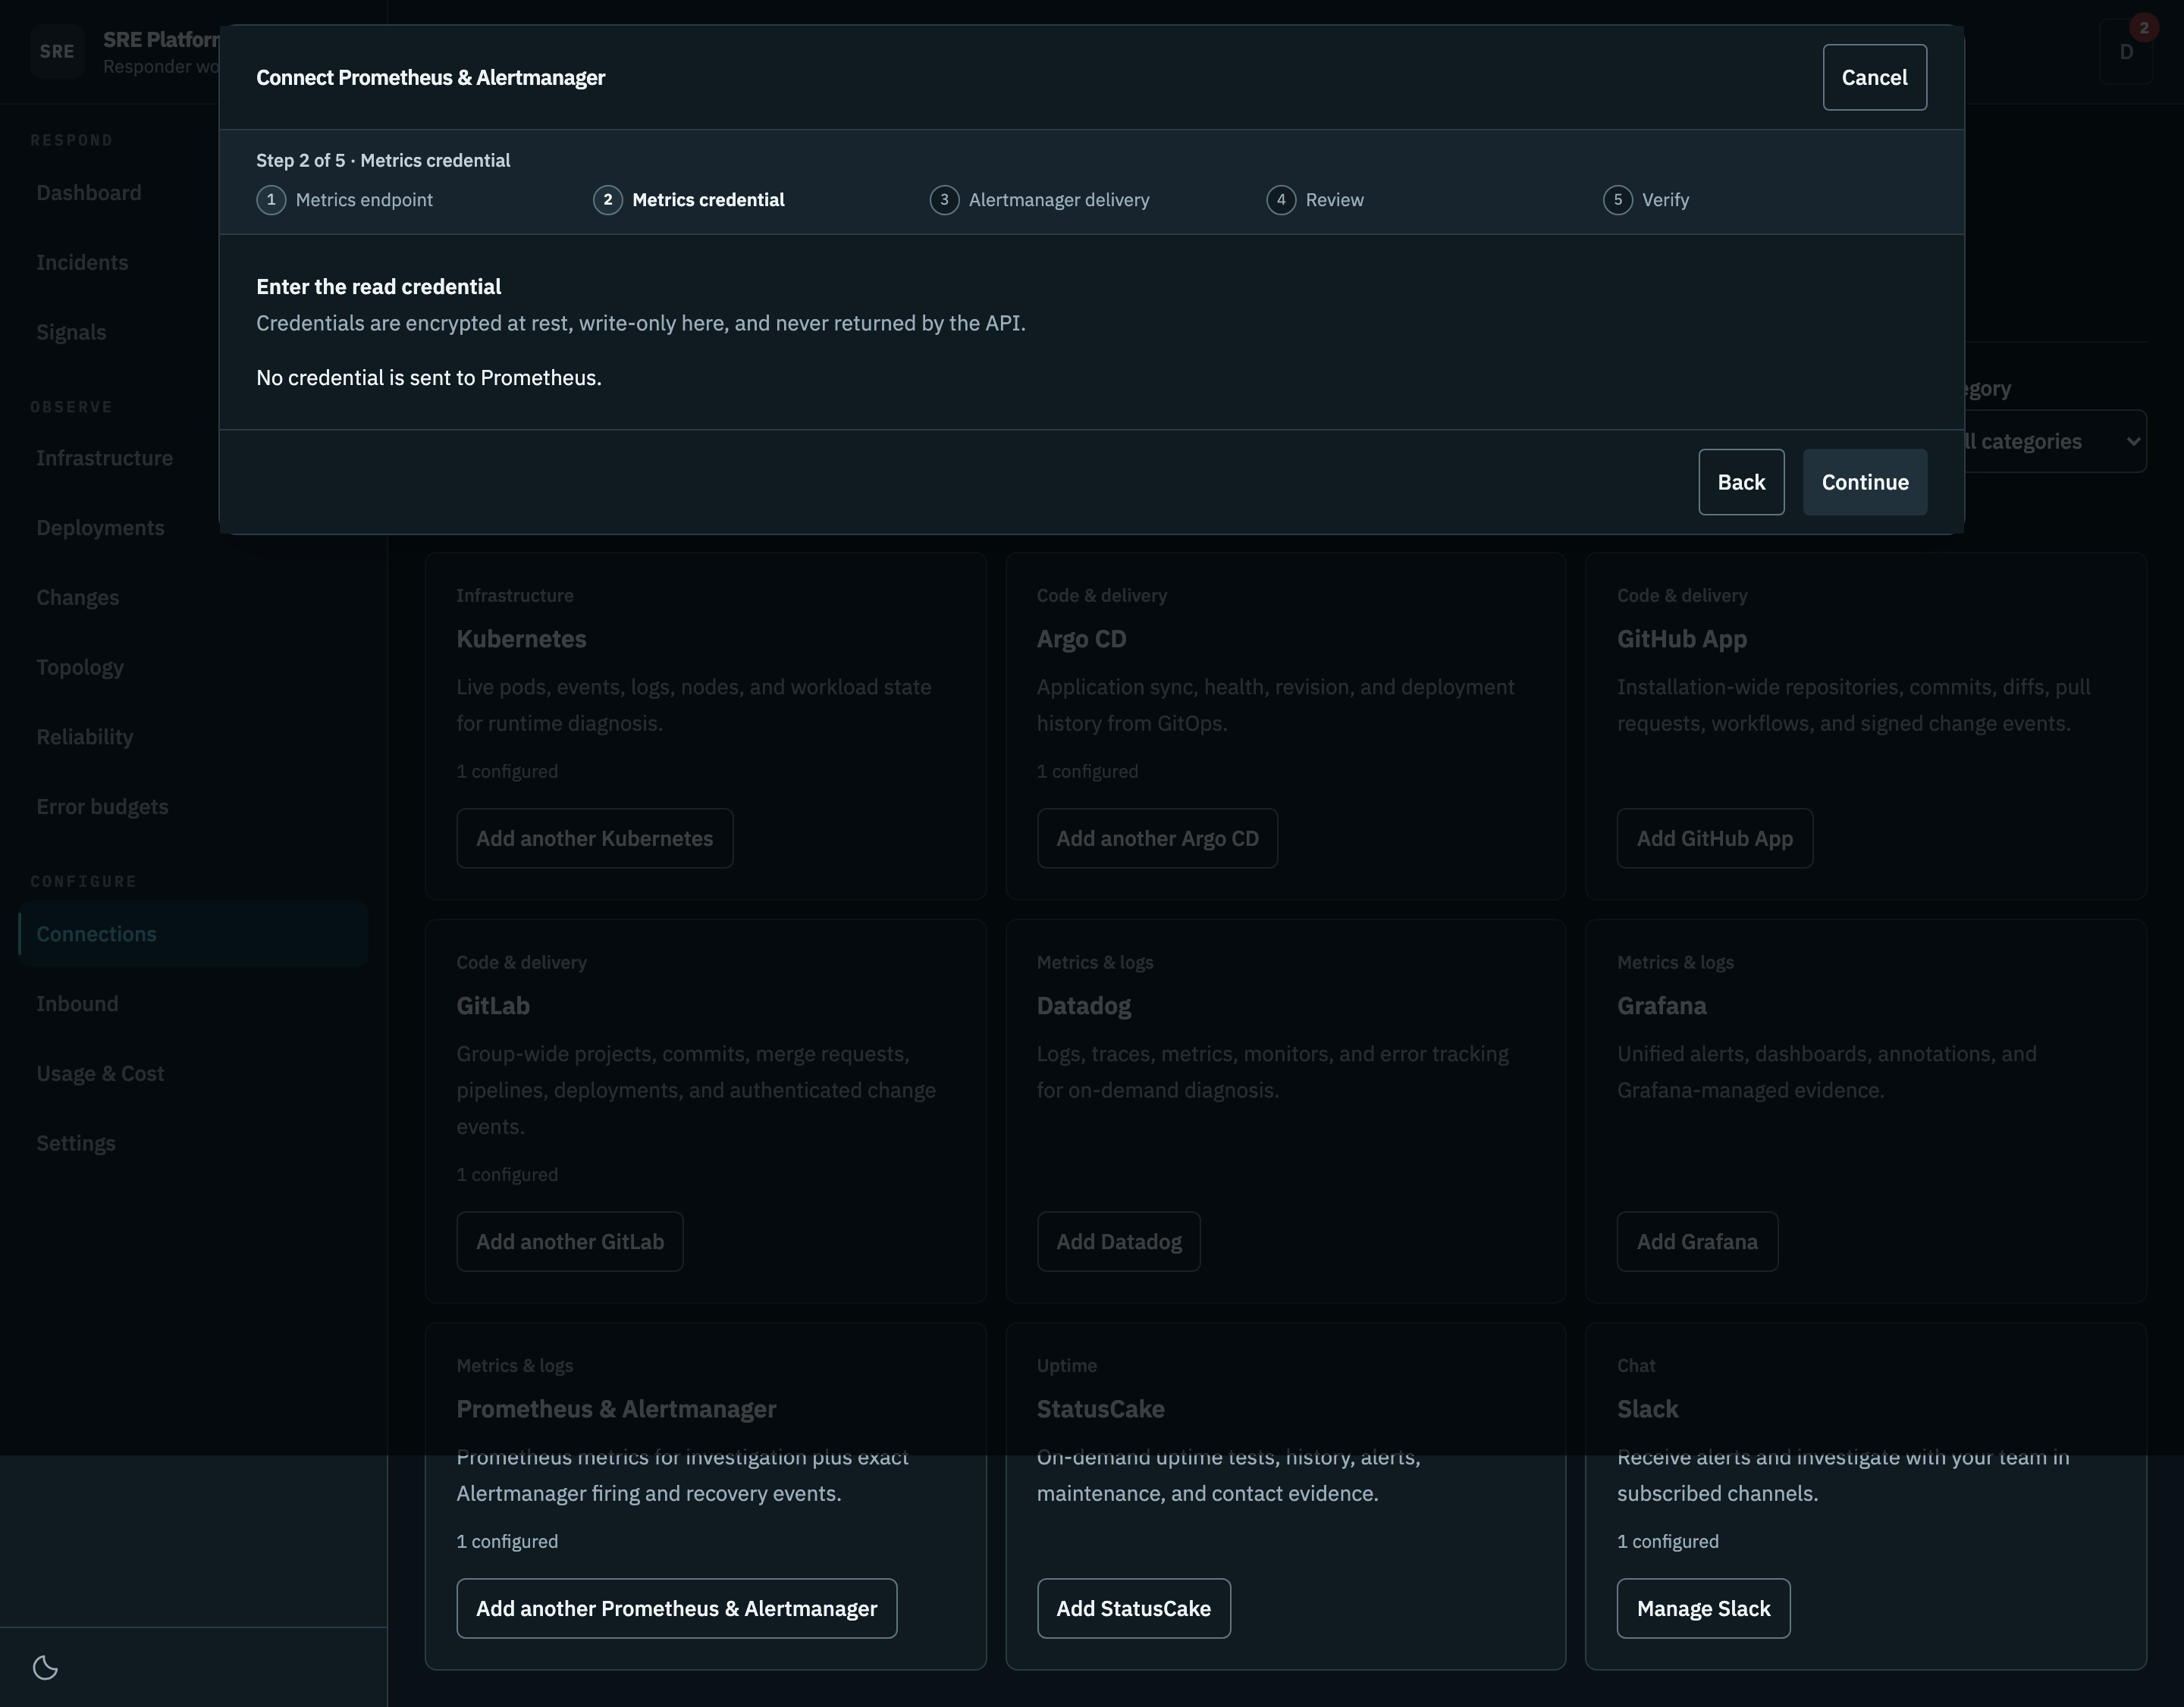This screenshot has width=2184, height=1707.
Task: Select step 2 Metrics credential
Action: pyautogui.click(x=689, y=200)
